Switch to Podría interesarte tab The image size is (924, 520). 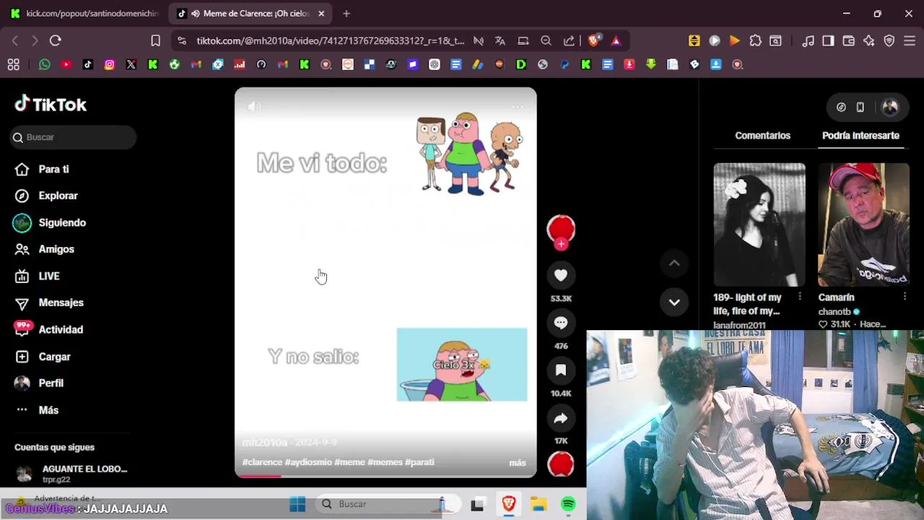pos(860,136)
